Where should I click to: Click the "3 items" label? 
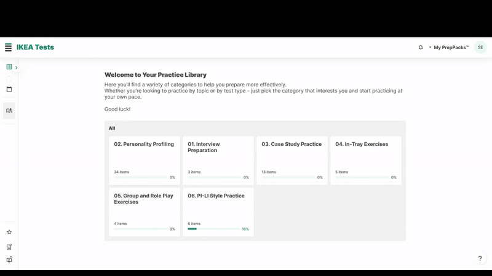pyautogui.click(x=194, y=172)
